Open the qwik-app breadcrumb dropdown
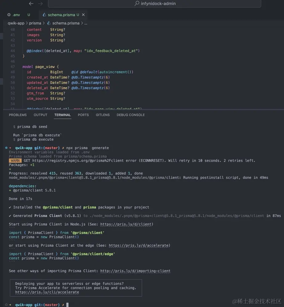 click(x=16, y=23)
